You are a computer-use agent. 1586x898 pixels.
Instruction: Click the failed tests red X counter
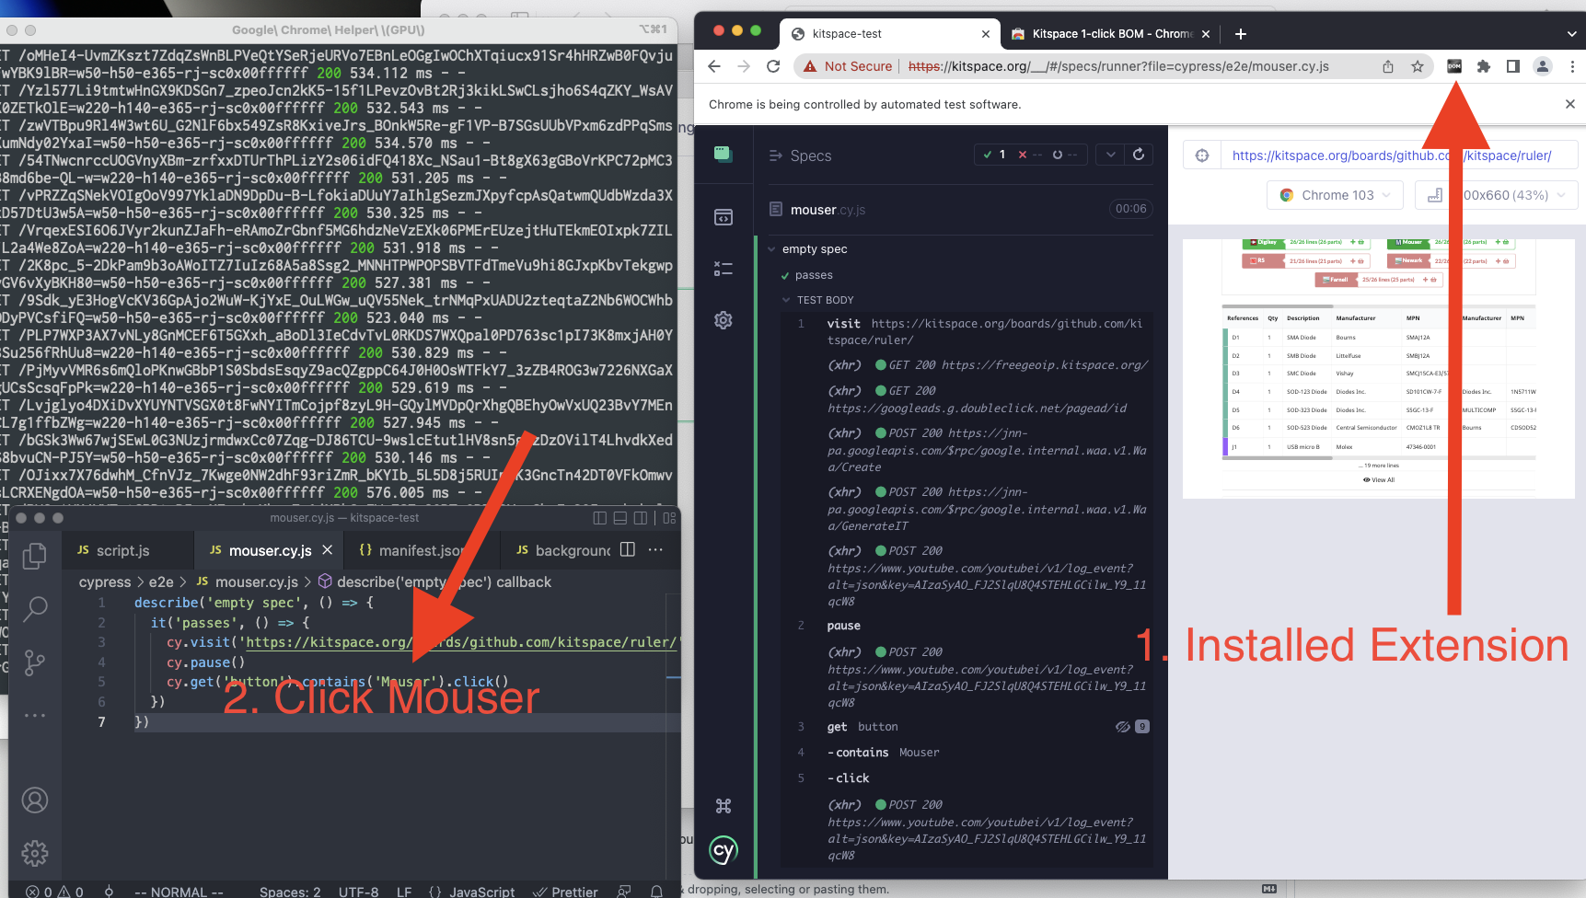click(1030, 155)
